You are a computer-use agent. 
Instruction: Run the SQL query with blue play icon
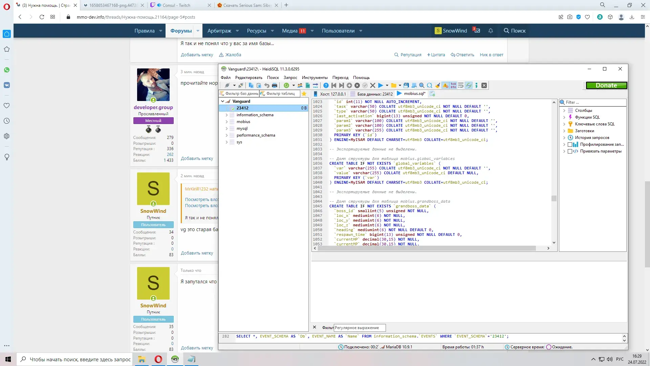click(381, 85)
